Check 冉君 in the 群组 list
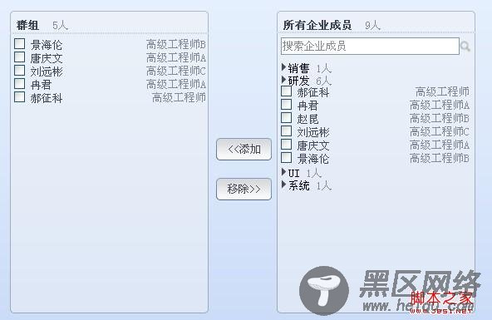The height and width of the screenshot is (320, 492). point(19,84)
